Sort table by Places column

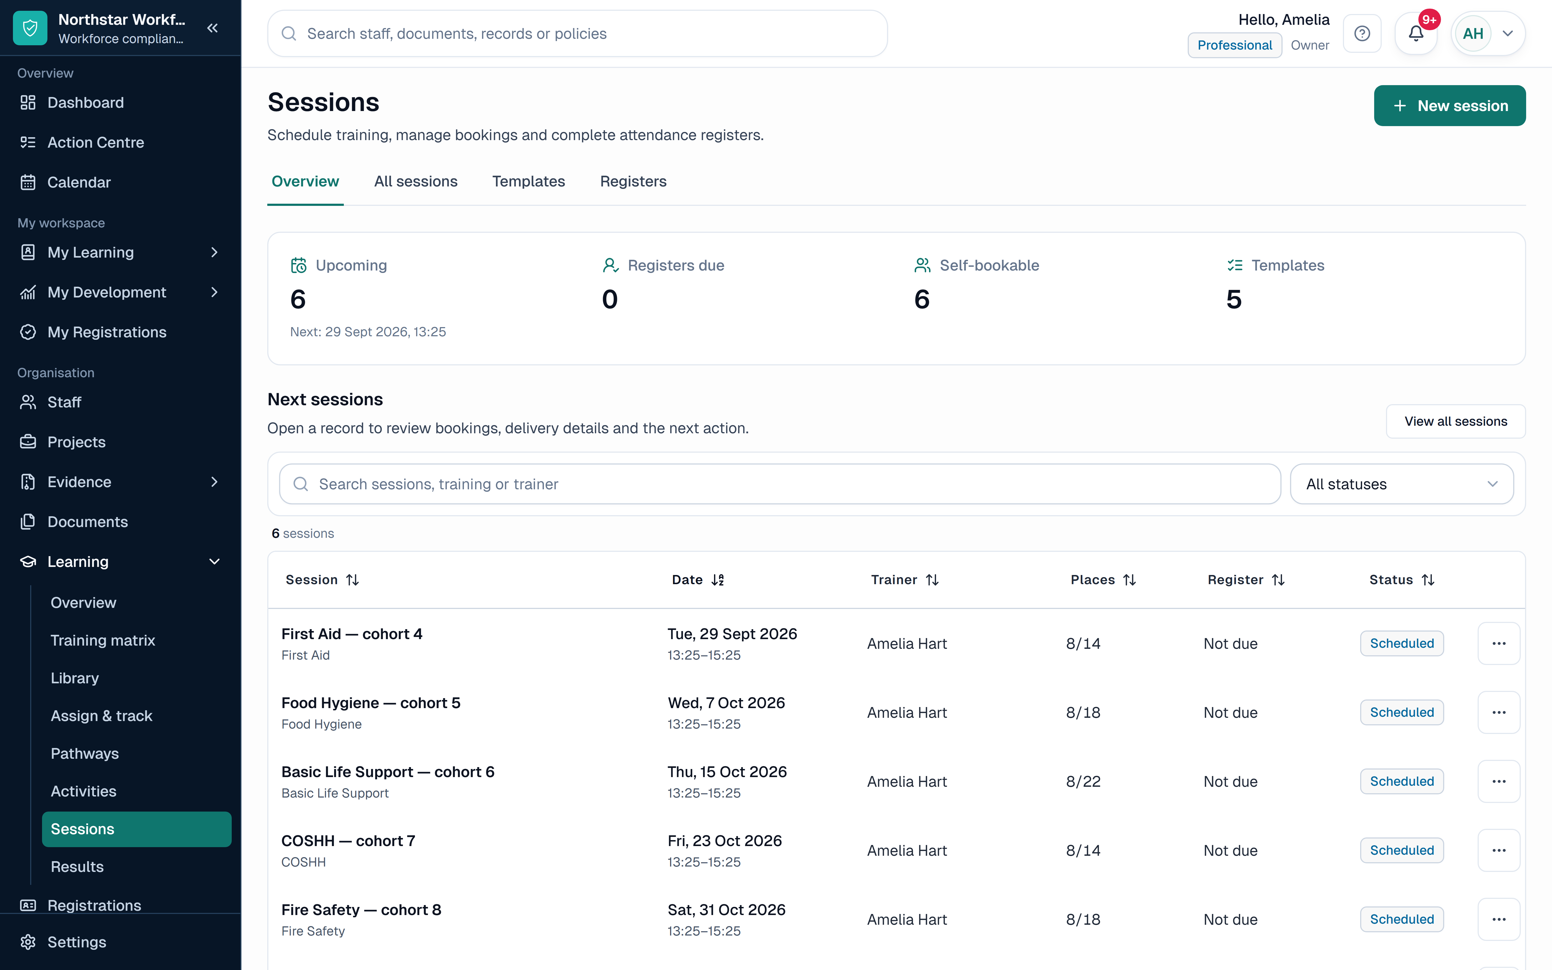(x=1103, y=580)
